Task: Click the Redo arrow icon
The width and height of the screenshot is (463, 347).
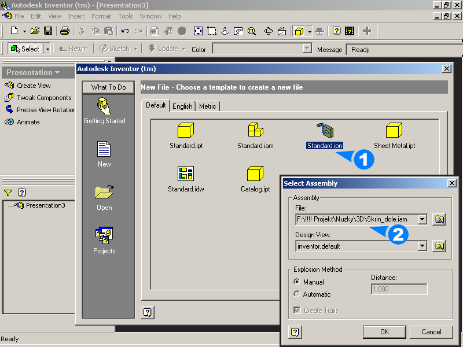Action: (138, 31)
